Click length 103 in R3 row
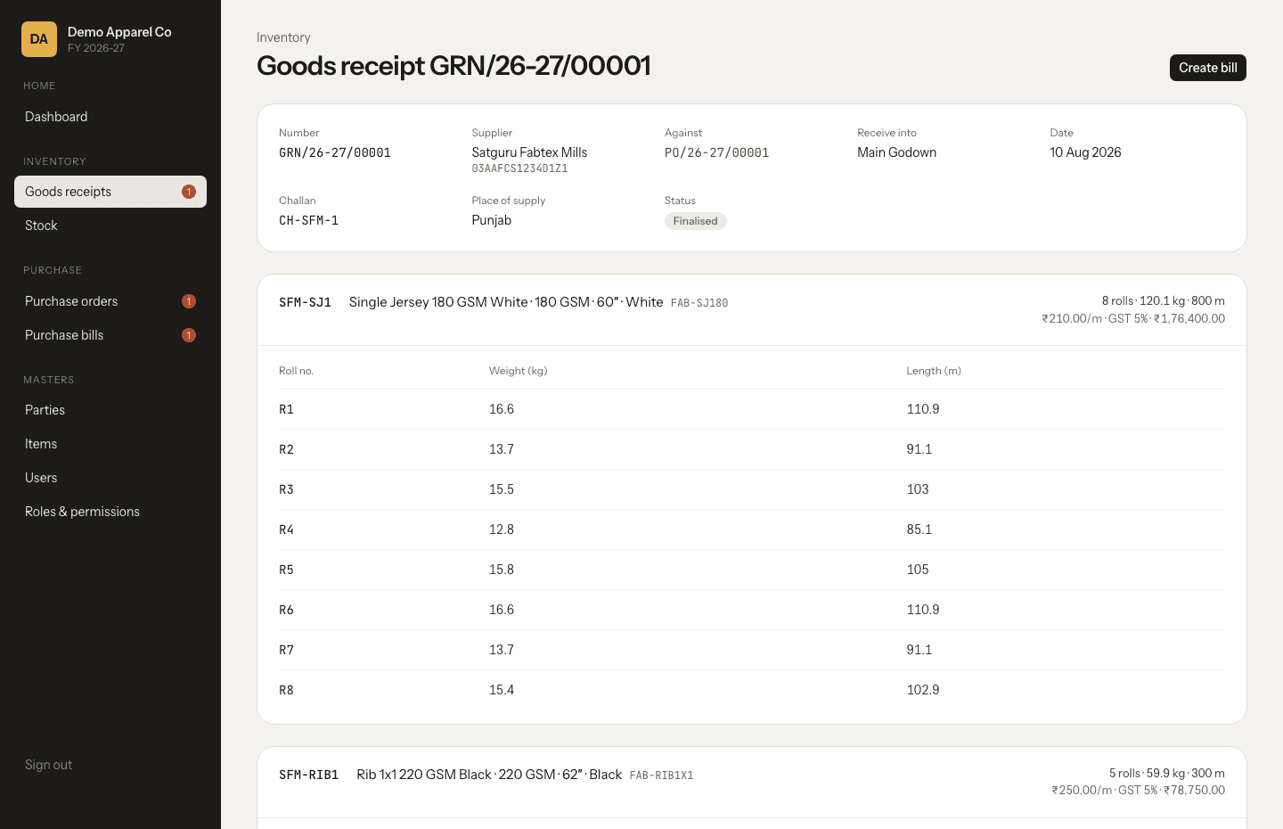The width and height of the screenshot is (1283, 829). point(918,489)
